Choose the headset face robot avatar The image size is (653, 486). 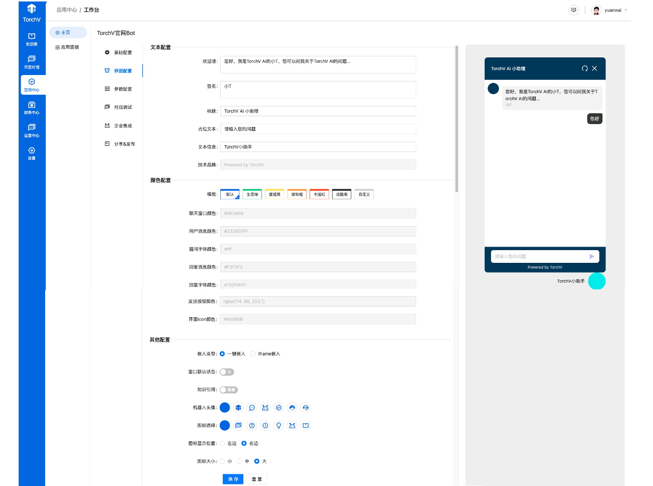click(306, 408)
